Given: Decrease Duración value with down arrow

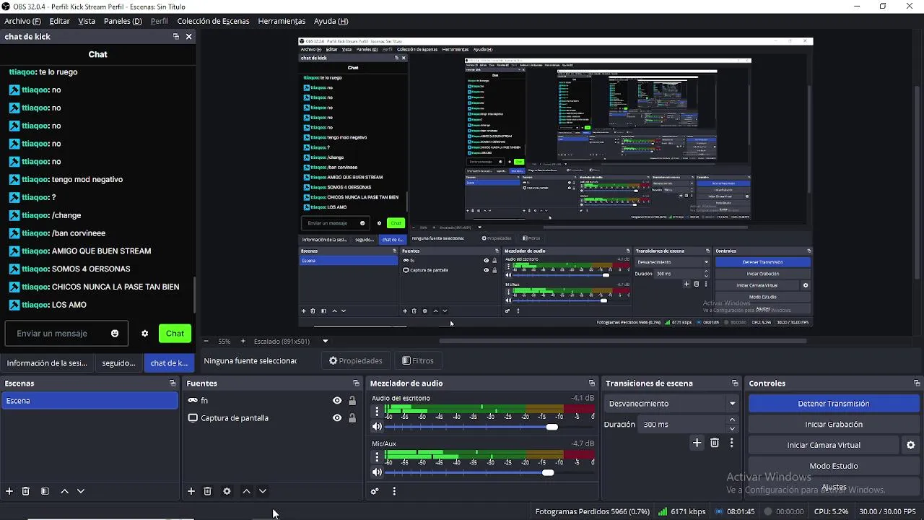Looking at the screenshot, I should [x=732, y=429].
